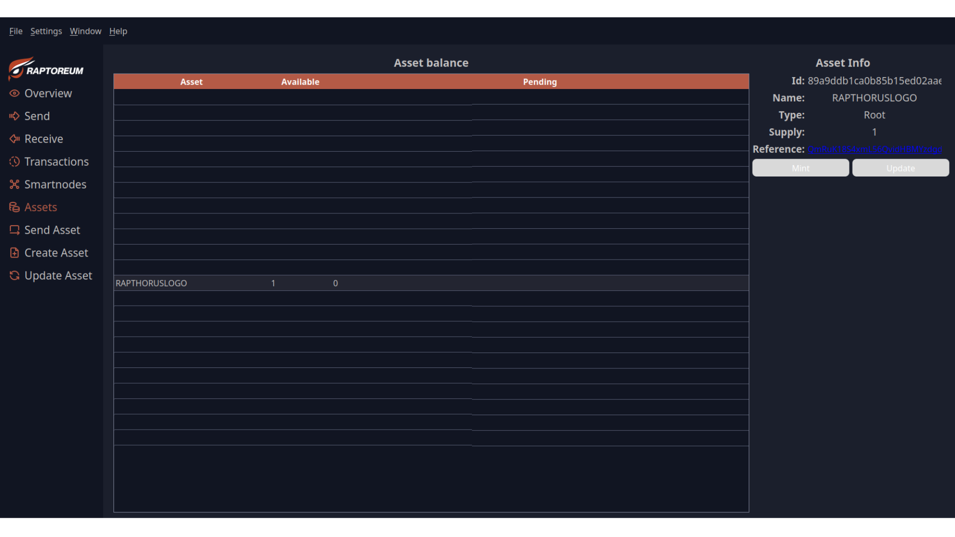Click the Send arrow icon
955x537 pixels.
click(x=14, y=116)
